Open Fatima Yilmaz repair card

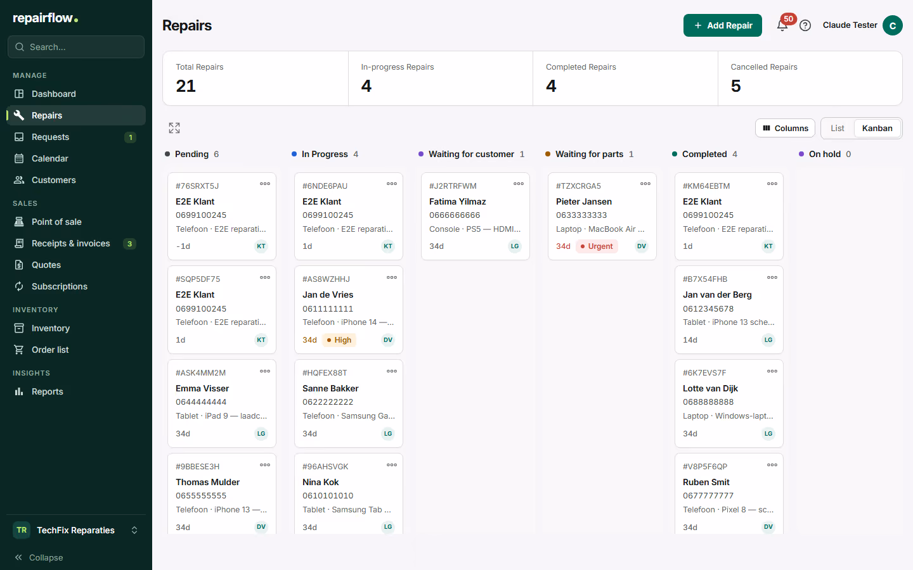[x=476, y=216]
